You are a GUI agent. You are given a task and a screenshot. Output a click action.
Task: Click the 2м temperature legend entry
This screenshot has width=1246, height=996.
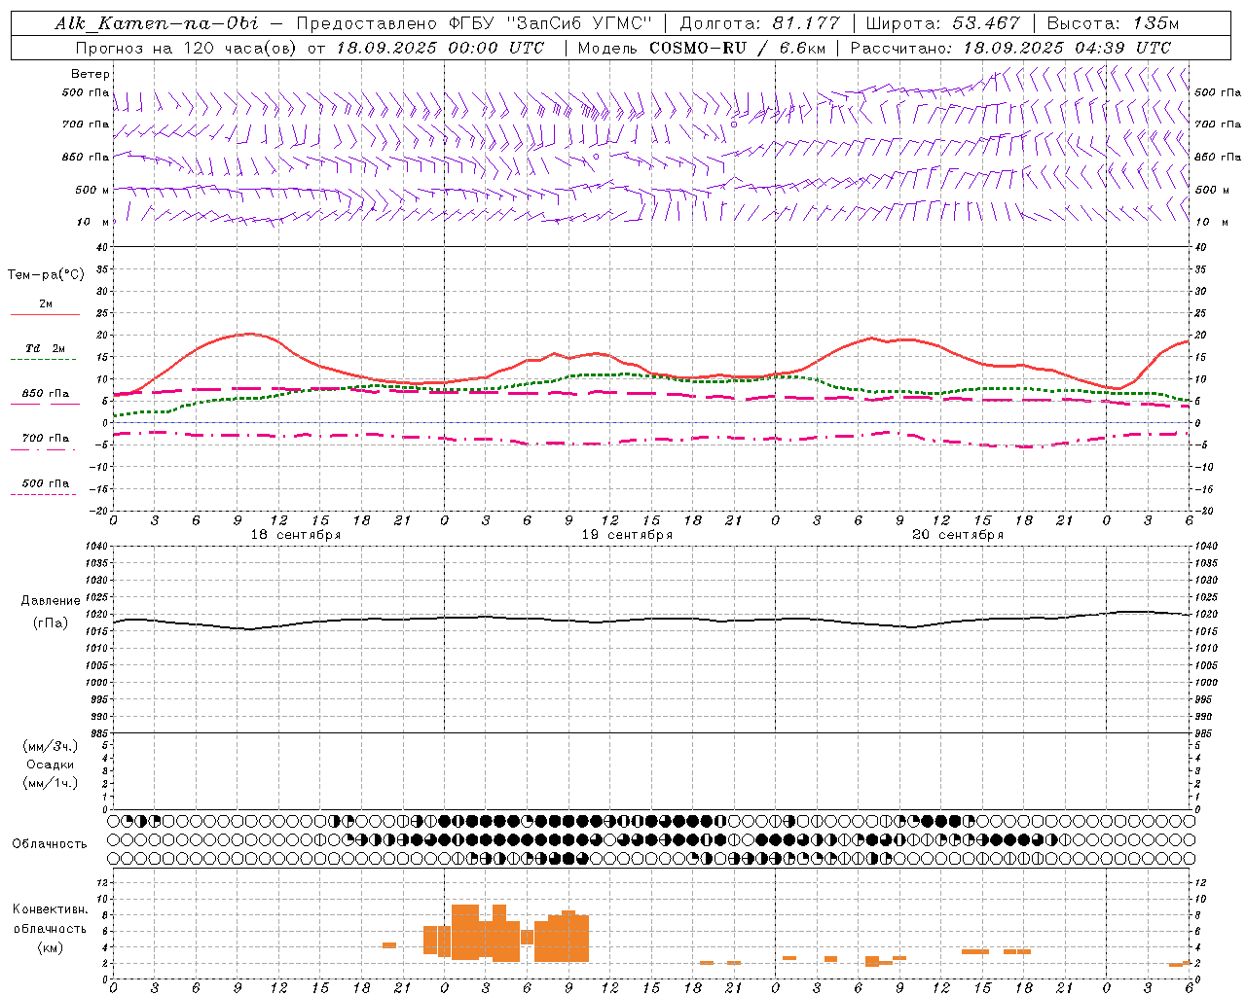[46, 303]
